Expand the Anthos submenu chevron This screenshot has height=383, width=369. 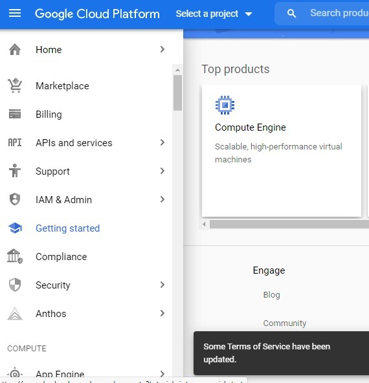pyautogui.click(x=162, y=313)
